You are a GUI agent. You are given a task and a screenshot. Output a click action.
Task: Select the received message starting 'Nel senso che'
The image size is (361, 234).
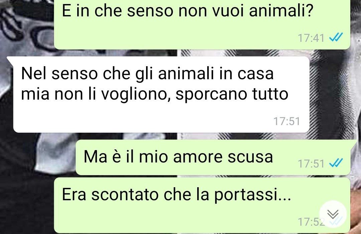pos(161,94)
